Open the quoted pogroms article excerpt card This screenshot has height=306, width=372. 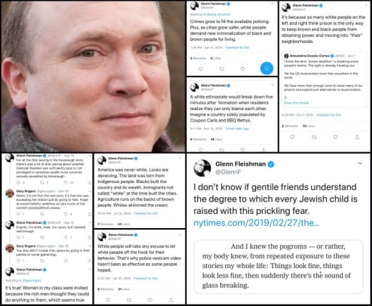pos(278,267)
